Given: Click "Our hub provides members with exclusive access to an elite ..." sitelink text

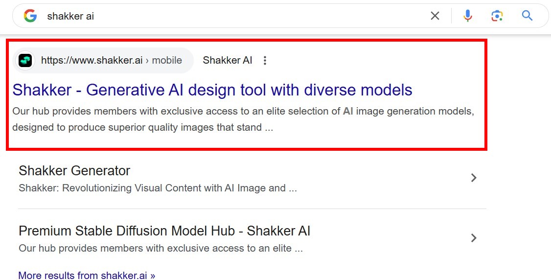Looking at the screenshot, I should point(161,248).
